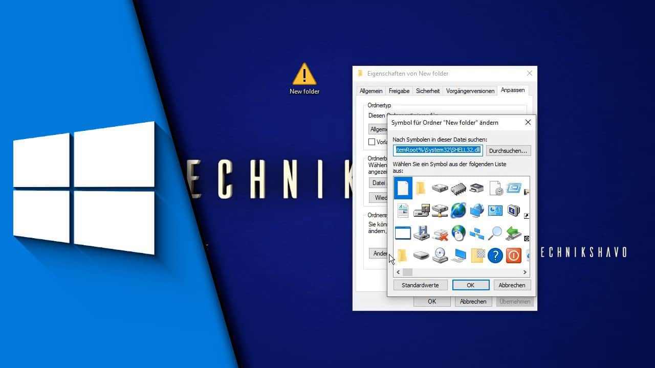Click OK in Eigenschaften window
Screen dimensions: 655x368
coord(432,302)
